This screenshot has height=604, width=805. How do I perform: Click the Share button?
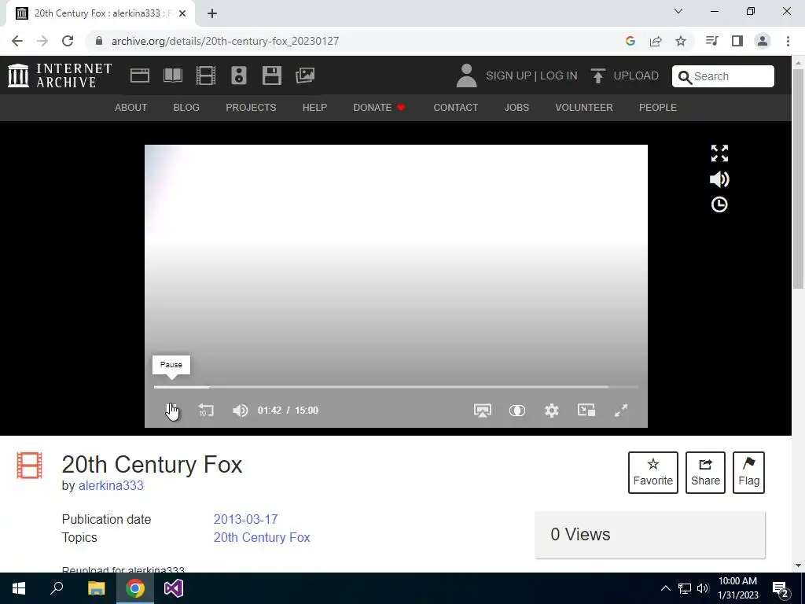click(705, 473)
